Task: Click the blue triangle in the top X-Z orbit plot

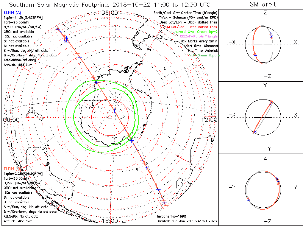Action: coord(255,54)
